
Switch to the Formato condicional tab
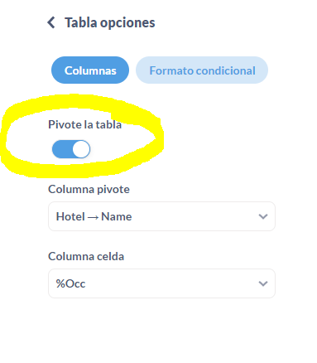pyautogui.click(x=202, y=70)
